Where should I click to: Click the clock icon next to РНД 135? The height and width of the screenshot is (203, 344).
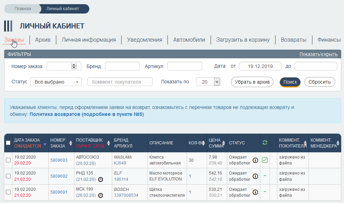[x=100, y=179]
